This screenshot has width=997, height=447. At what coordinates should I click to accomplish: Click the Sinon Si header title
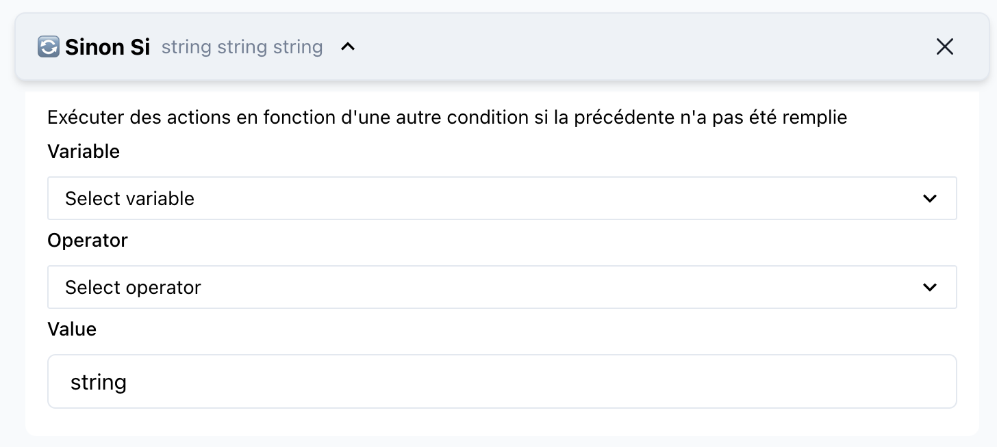[107, 46]
